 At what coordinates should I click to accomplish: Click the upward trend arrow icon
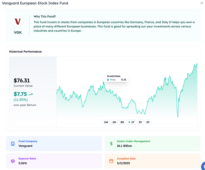[31, 94]
